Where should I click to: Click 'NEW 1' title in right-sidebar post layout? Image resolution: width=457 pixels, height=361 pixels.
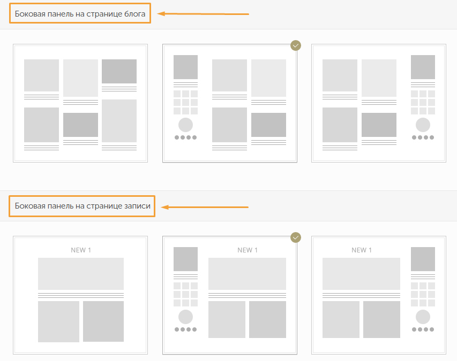[362, 250]
